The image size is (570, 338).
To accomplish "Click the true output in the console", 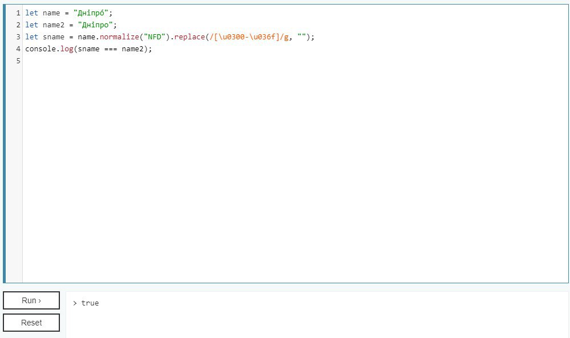I will (x=90, y=303).
